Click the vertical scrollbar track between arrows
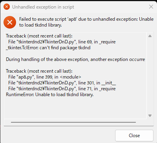This screenshot has height=143, width=157. coord(150,76)
